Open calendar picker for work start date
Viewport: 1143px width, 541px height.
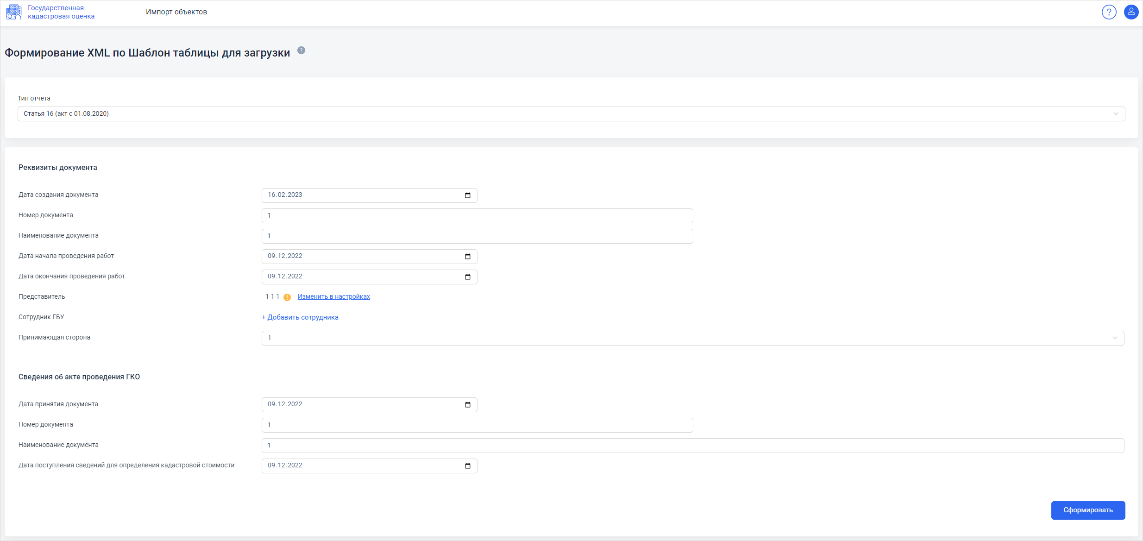(x=468, y=257)
